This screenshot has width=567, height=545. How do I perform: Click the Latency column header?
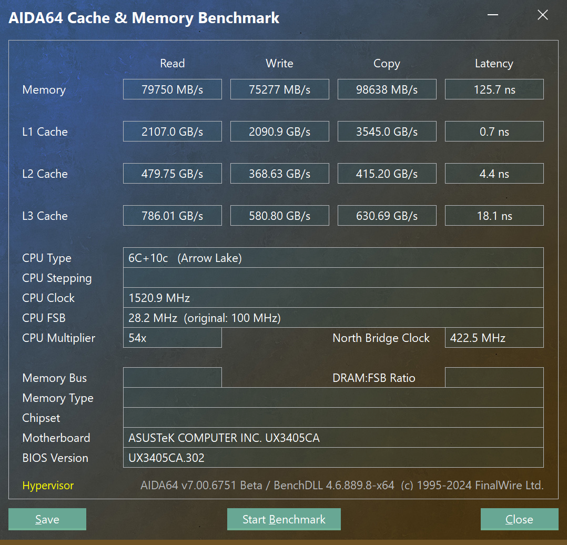494,64
